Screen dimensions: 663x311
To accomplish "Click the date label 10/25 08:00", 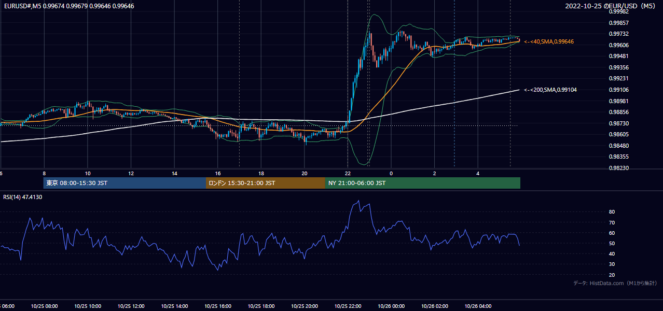I will (44, 306).
